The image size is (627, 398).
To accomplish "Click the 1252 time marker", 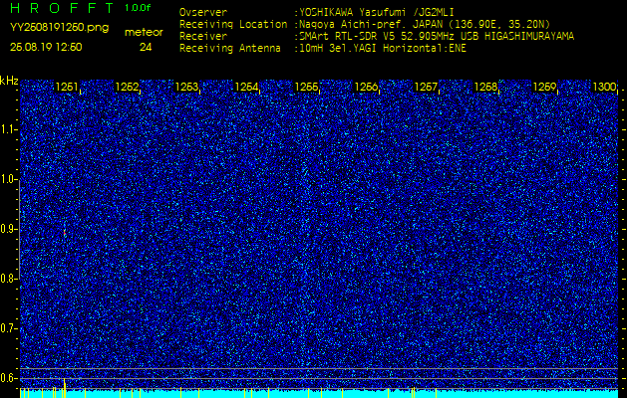I will (x=127, y=87).
